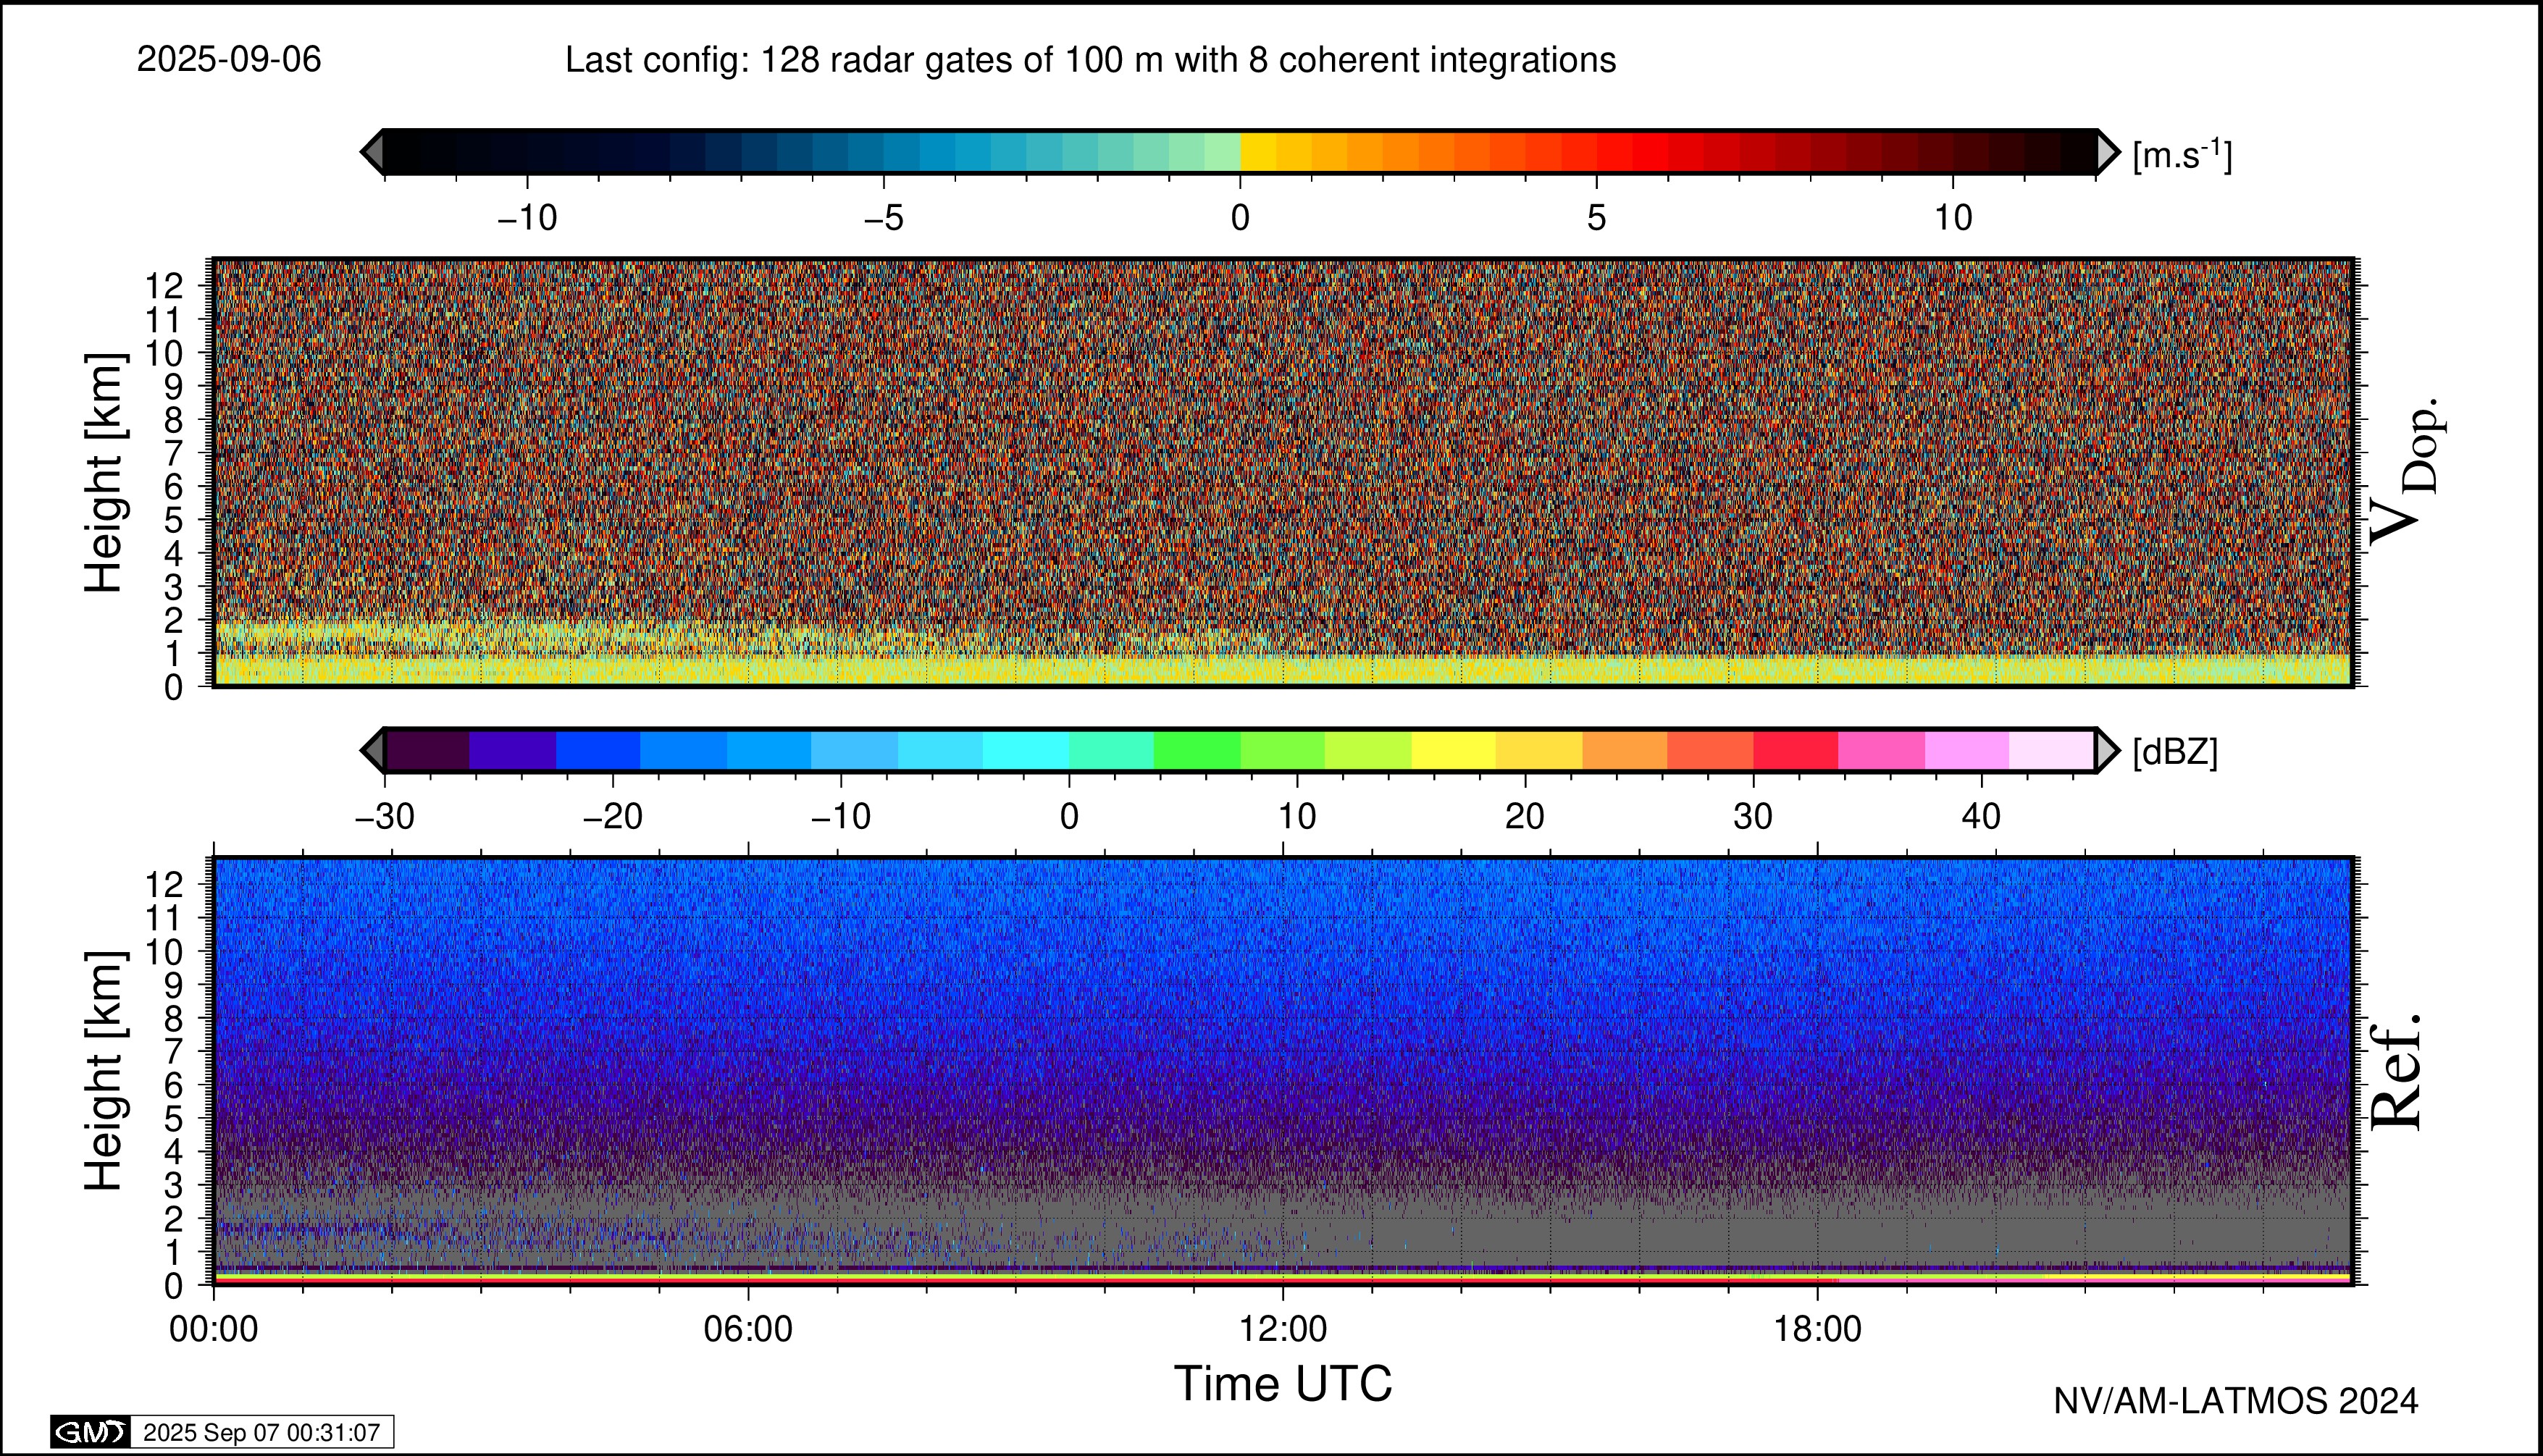Click the yellow 0 m/s velocity swatch
Screen dimensions: 2543x1456
1259,152
